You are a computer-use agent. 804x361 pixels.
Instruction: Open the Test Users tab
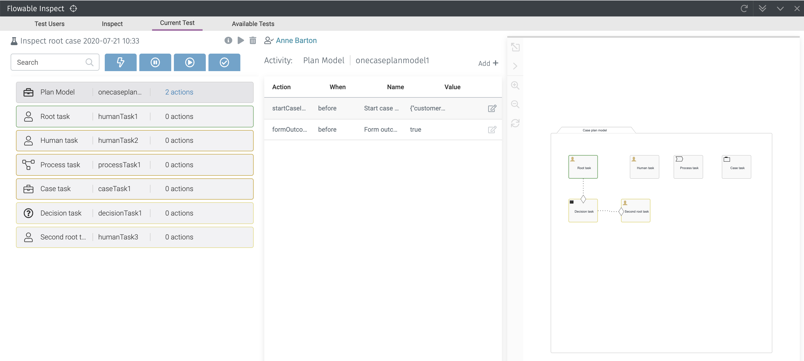click(49, 24)
